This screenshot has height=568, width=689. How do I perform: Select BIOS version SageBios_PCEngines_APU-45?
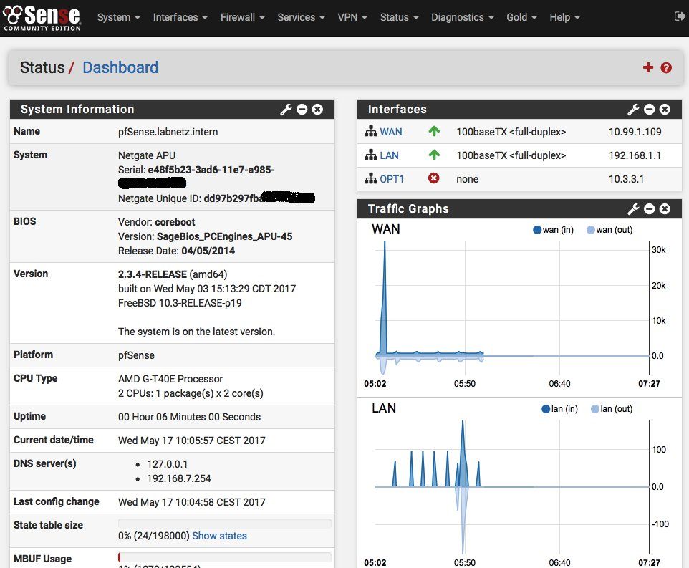(x=225, y=236)
